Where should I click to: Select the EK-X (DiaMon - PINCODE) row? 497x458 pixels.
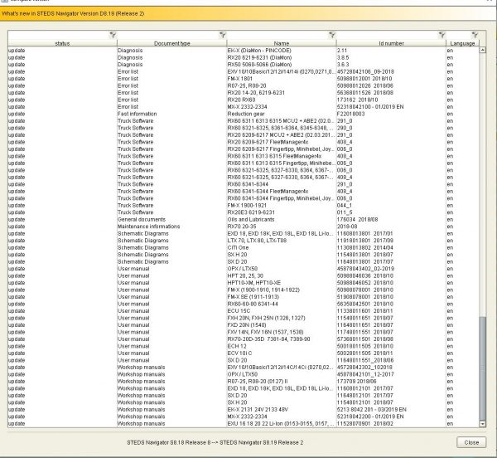click(x=244, y=51)
